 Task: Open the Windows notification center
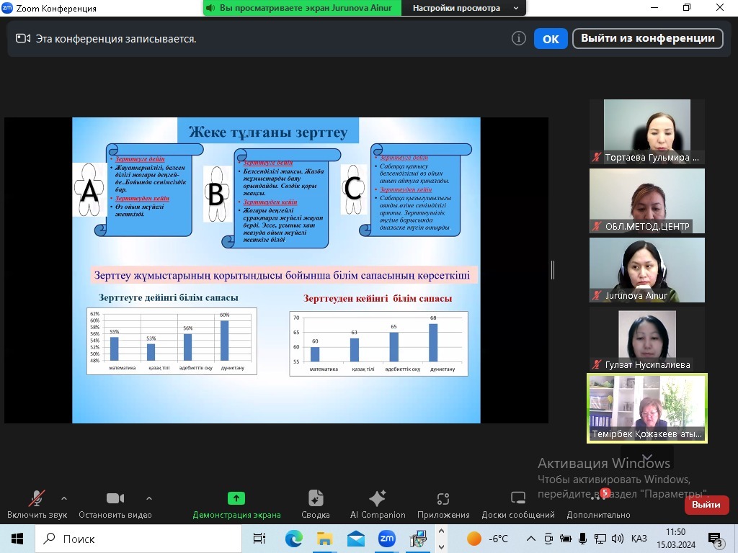pyautogui.click(x=714, y=539)
